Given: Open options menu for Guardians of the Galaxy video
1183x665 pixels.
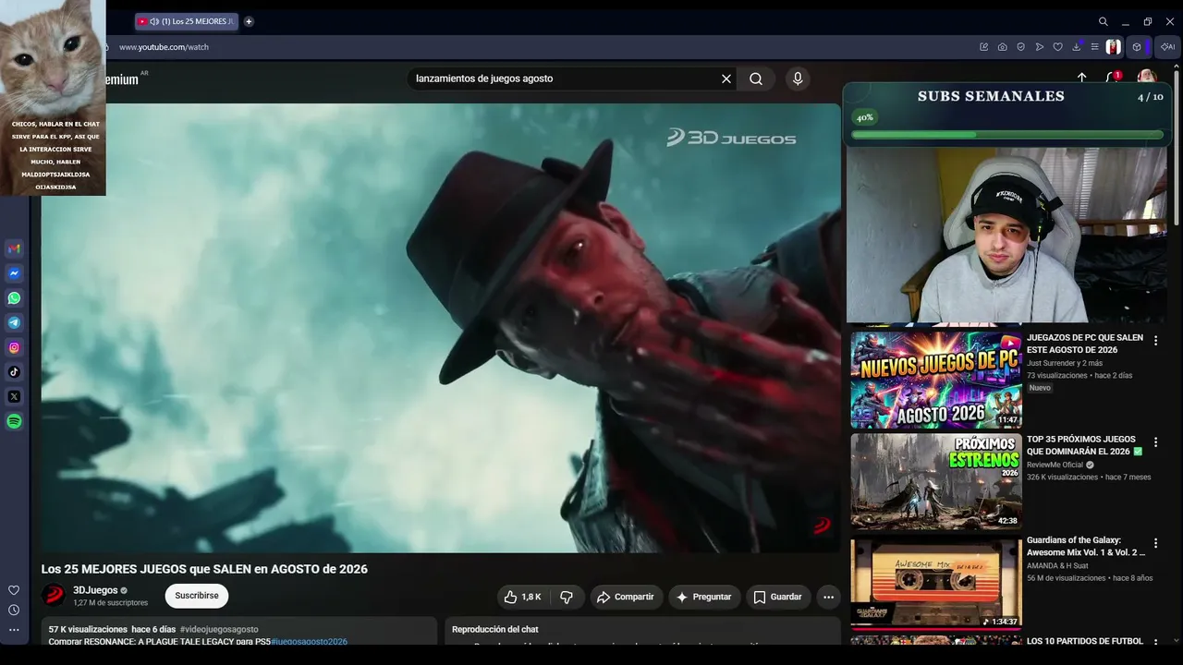Looking at the screenshot, I should pos(1155,543).
